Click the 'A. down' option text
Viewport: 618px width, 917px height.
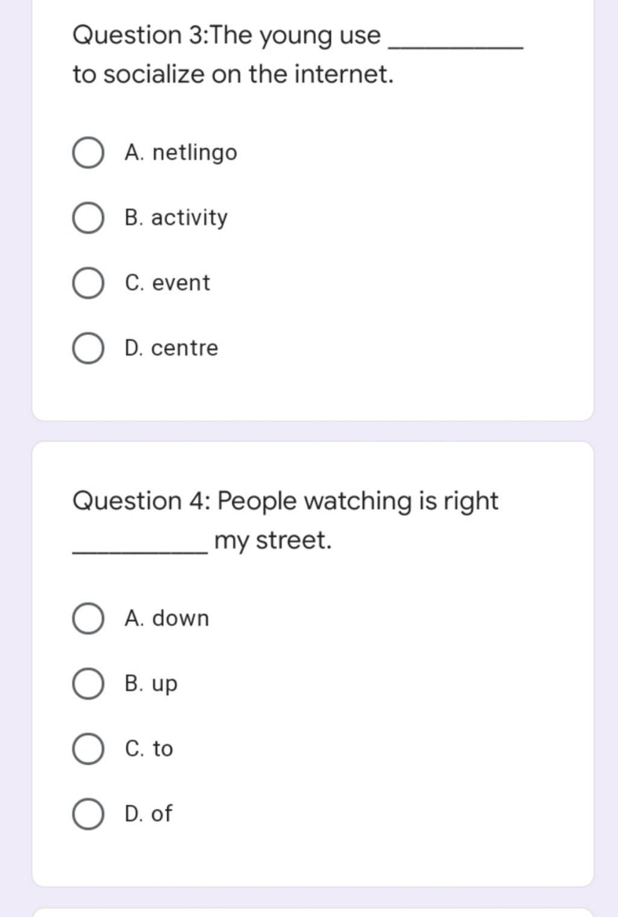point(167,618)
